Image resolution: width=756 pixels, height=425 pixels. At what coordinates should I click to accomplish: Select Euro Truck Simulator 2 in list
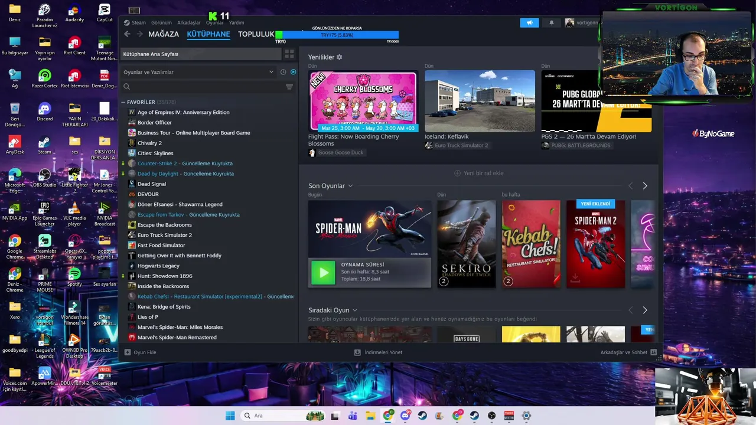tap(165, 235)
